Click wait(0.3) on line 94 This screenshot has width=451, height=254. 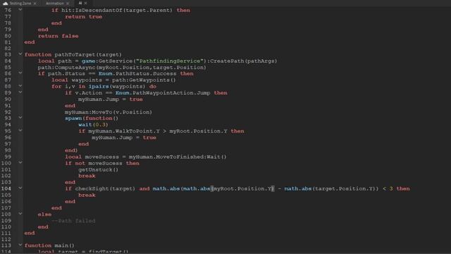[93, 125]
